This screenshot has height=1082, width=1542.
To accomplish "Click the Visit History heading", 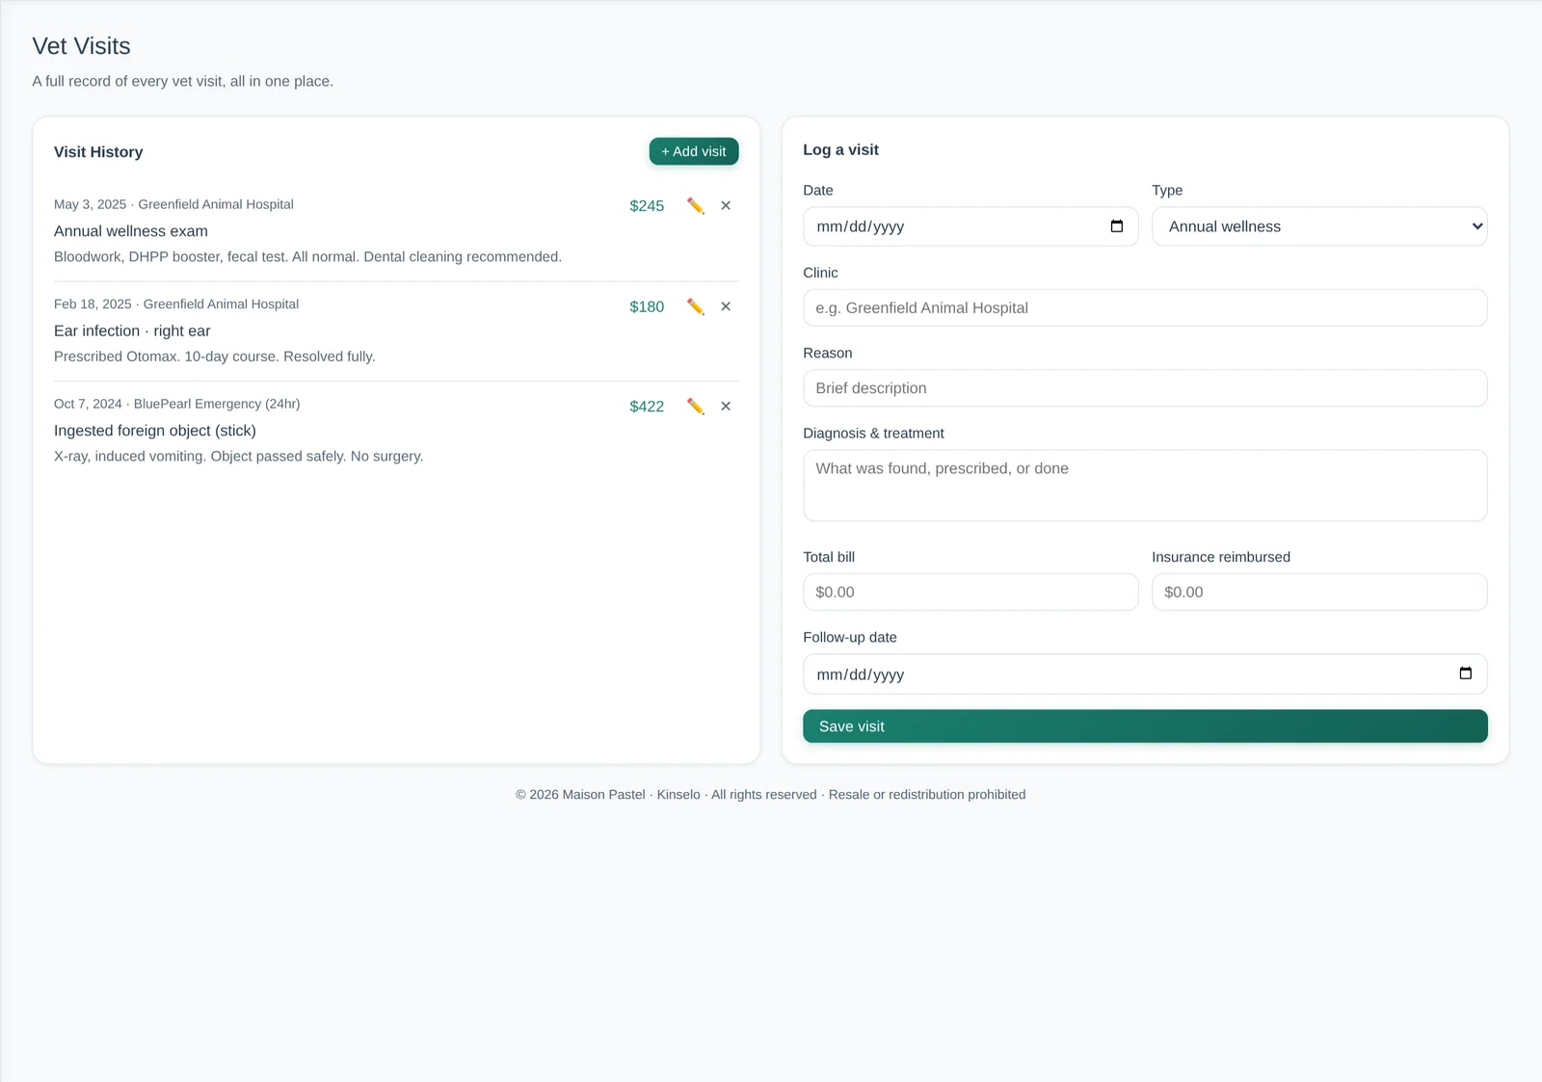I will (98, 152).
